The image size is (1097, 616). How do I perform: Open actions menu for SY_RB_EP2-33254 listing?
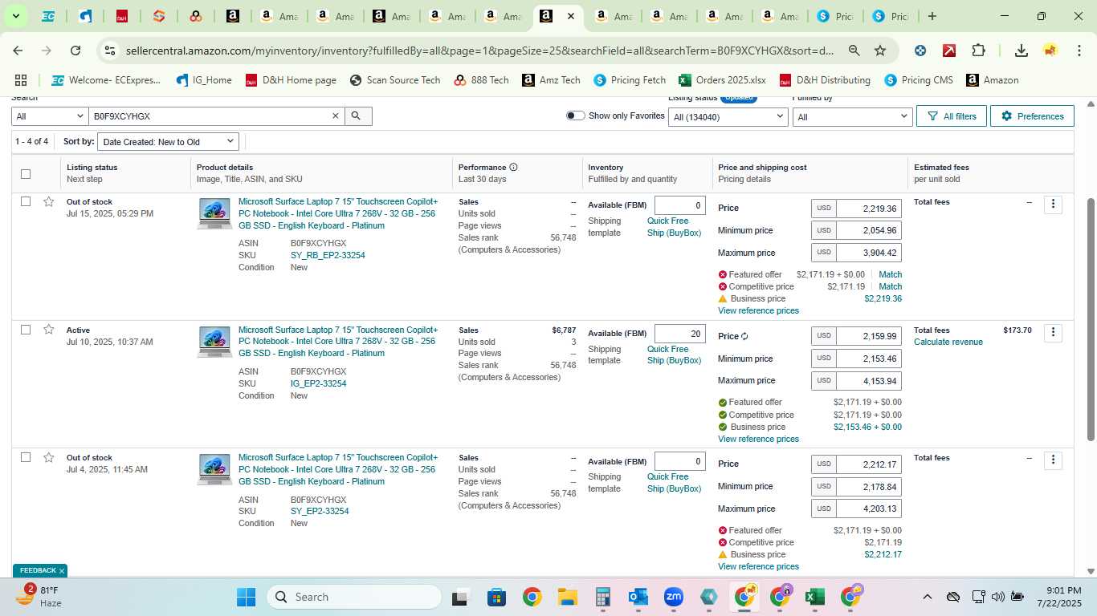point(1054,205)
